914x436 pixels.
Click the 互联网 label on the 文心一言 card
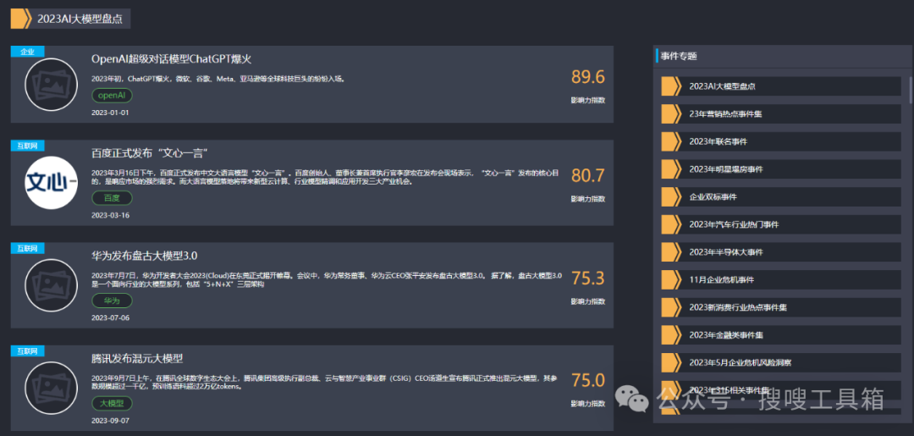click(27, 146)
